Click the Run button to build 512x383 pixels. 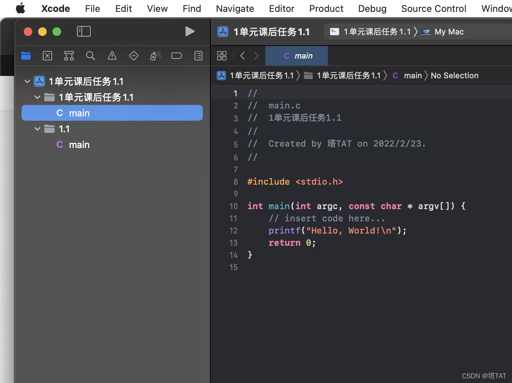point(190,31)
